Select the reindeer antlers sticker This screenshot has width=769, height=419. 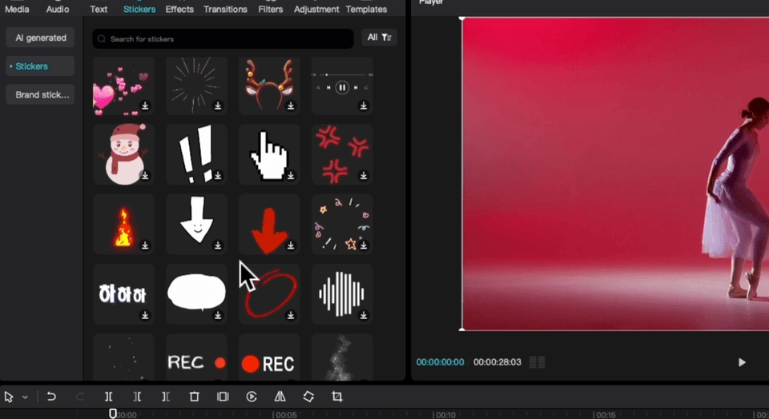(269, 86)
